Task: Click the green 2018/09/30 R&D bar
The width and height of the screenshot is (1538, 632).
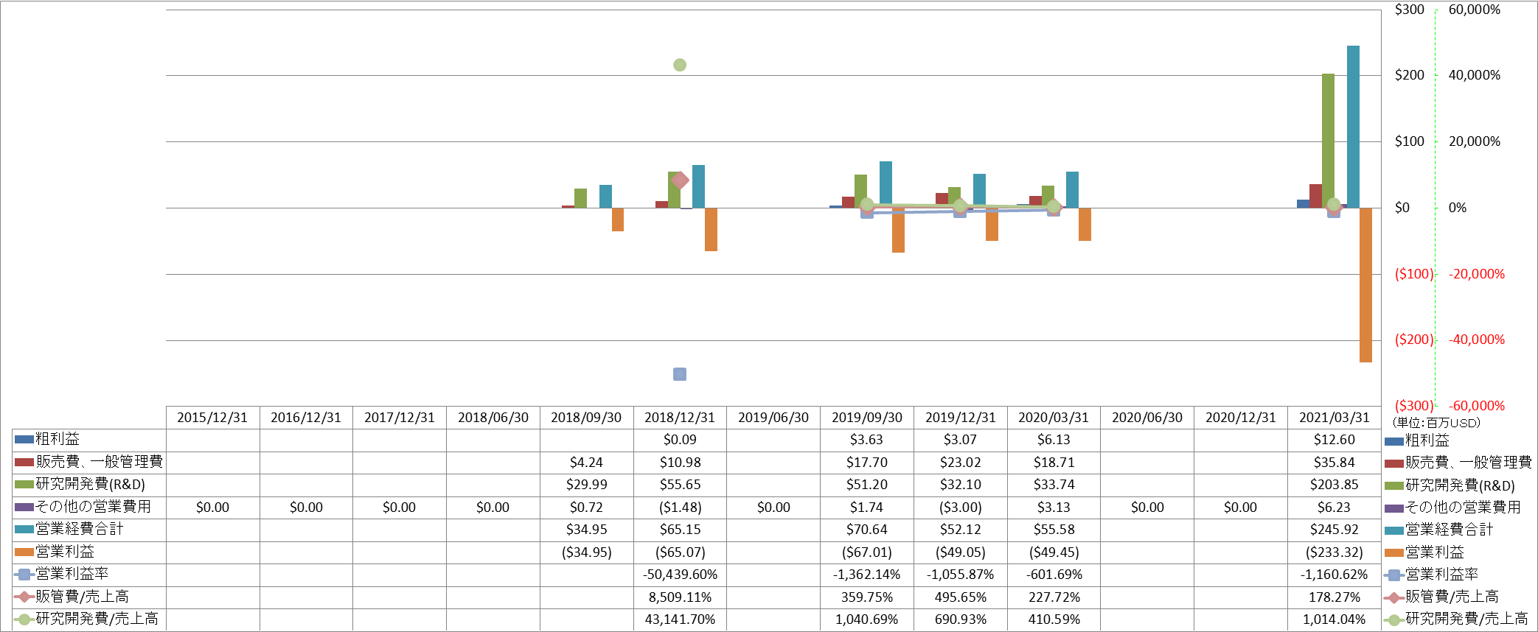Action: tap(580, 198)
